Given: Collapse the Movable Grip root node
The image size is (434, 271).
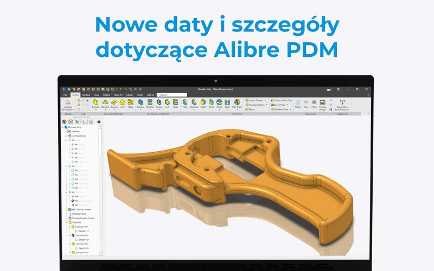Looking at the screenshot, I should point(63,127).
